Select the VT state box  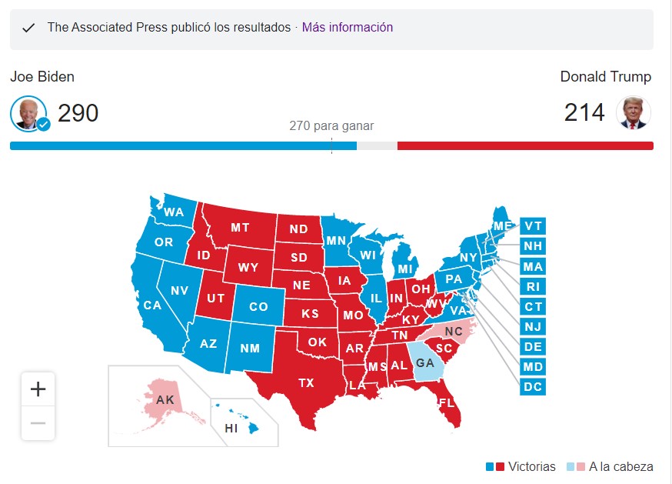point(533,226)
